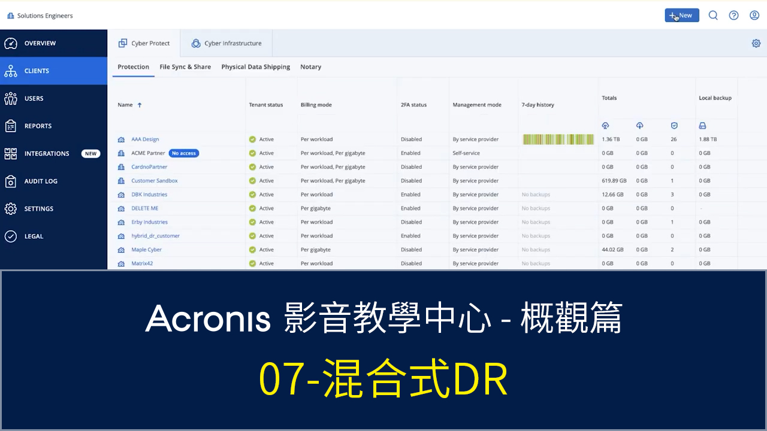Open Audit Log in sidebar
The image size is (767, 431).
pos(53,181)
